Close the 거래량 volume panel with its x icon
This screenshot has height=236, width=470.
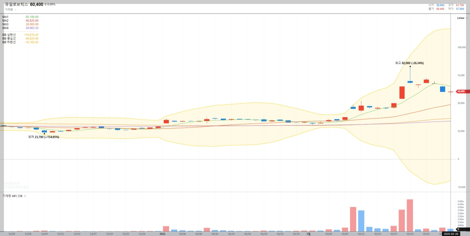(25, 196)
